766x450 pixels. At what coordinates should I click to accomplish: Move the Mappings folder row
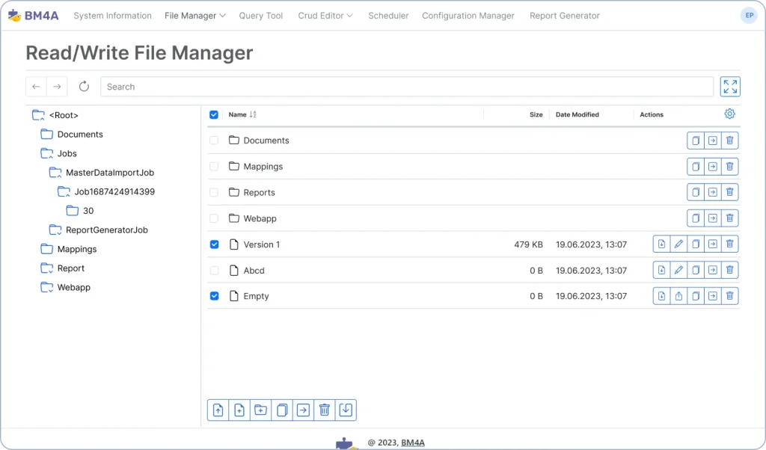(713, 167)
